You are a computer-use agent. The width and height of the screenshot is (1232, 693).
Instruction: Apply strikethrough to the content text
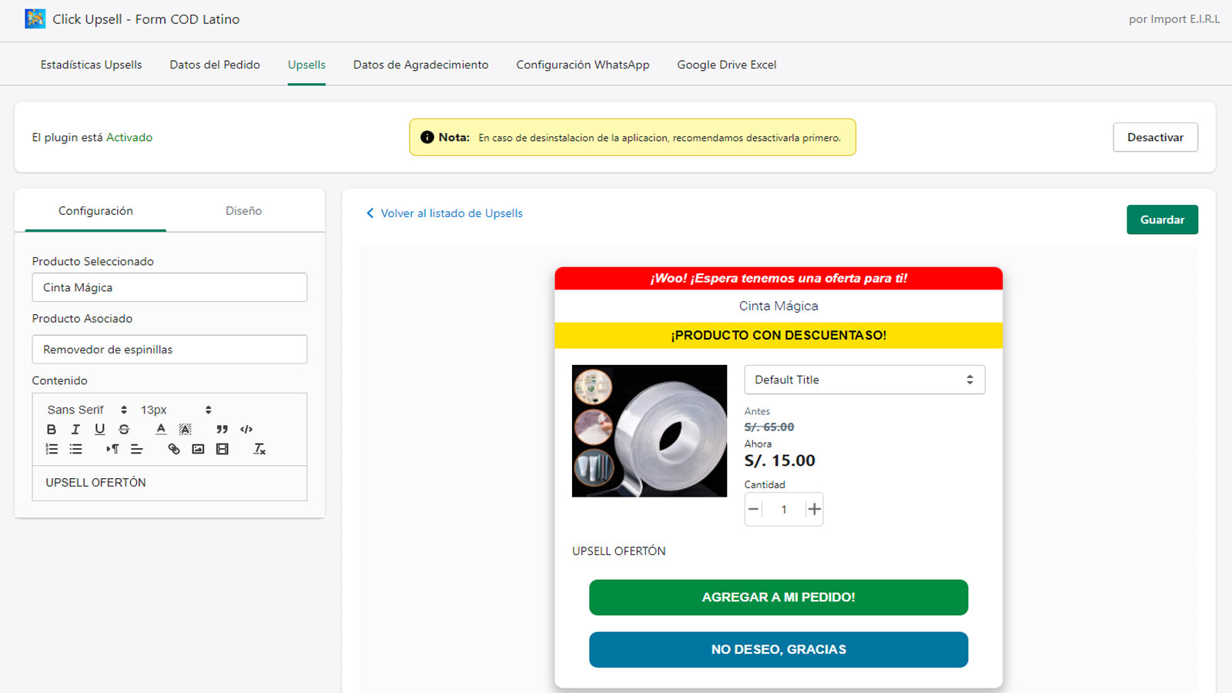coord(123,429)
